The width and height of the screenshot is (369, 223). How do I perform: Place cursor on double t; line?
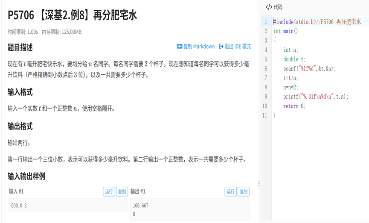[x=294, y=59]
